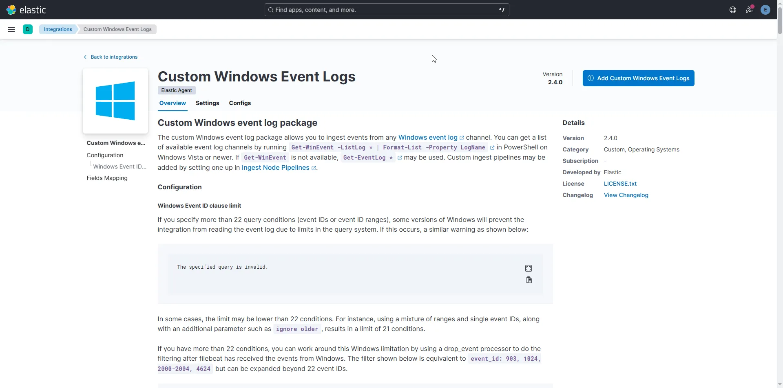Open the newsfeed notifications icon
This screenshot has width=783, height=388.
coord(749,10)
